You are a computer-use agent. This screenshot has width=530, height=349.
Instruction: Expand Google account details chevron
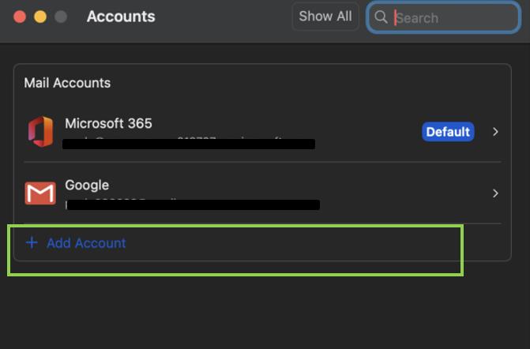pyautogui.click(x=495, y=193)
